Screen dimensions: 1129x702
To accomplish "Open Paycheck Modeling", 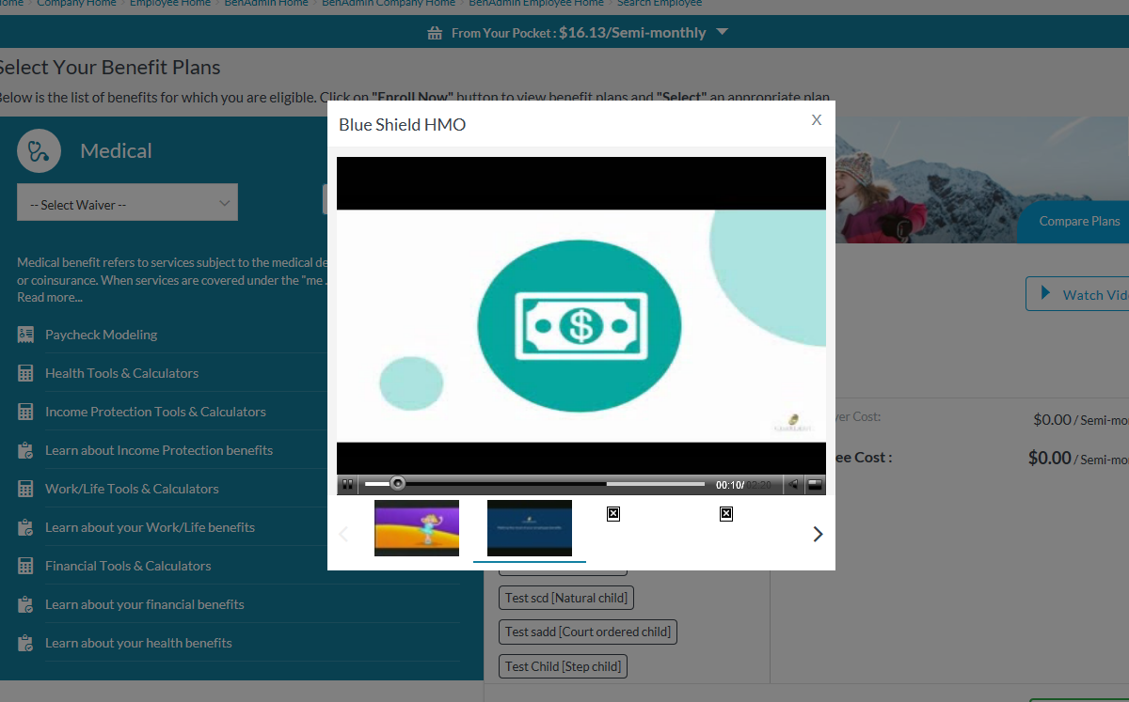I will [101, 335].
